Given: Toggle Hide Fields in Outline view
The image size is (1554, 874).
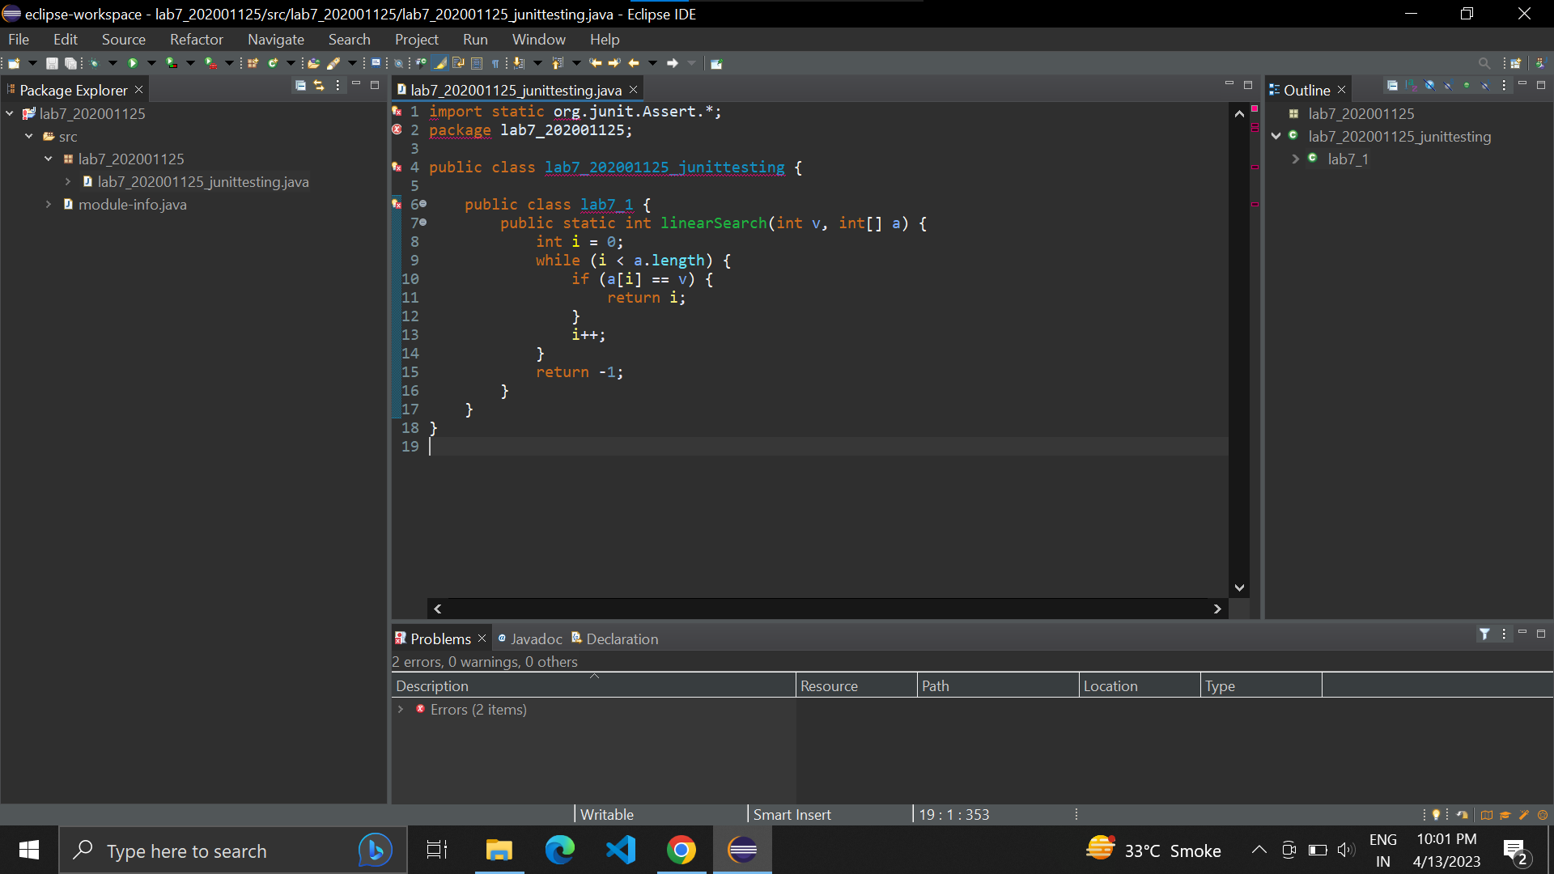Looking at the screenshot, I should coord(1429,86).
